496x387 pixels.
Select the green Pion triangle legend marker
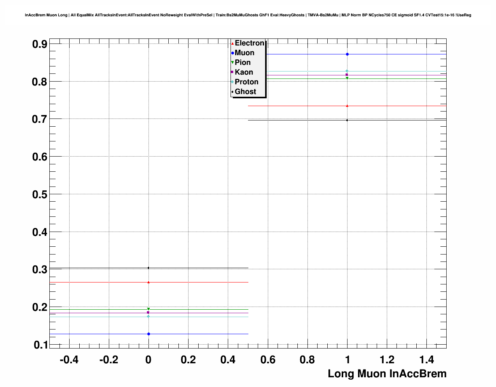(x=232, y=63)
